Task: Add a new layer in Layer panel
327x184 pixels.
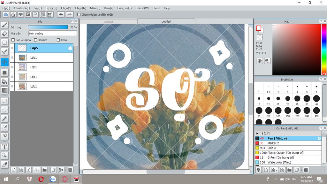Action: pos(13,170)
